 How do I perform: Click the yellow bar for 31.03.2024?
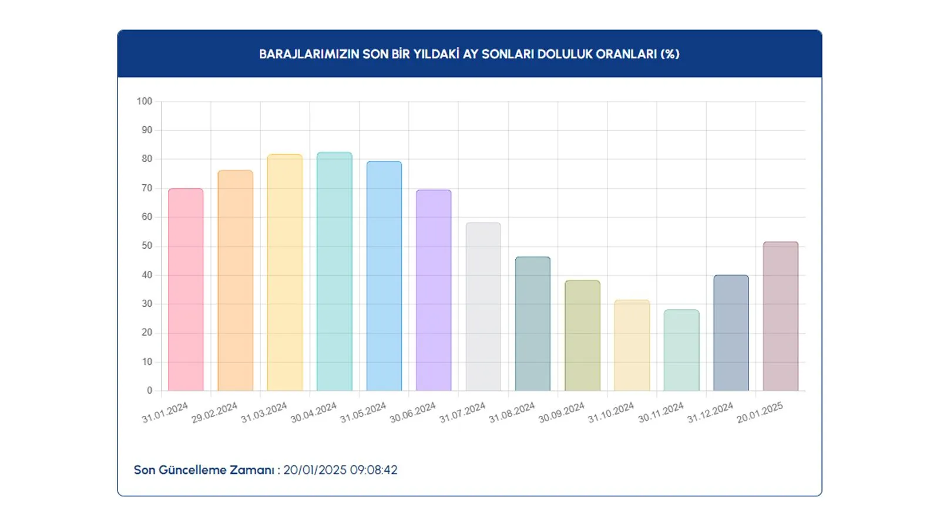click(285, 273)
